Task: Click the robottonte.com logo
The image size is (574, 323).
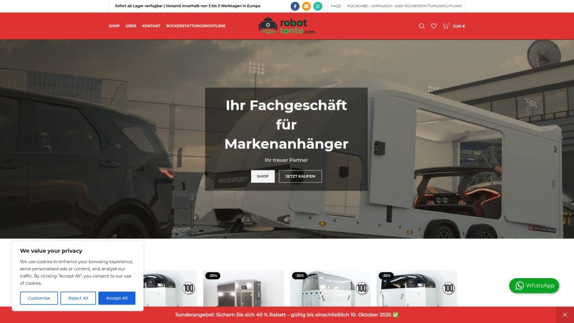Action: [286, 26]
